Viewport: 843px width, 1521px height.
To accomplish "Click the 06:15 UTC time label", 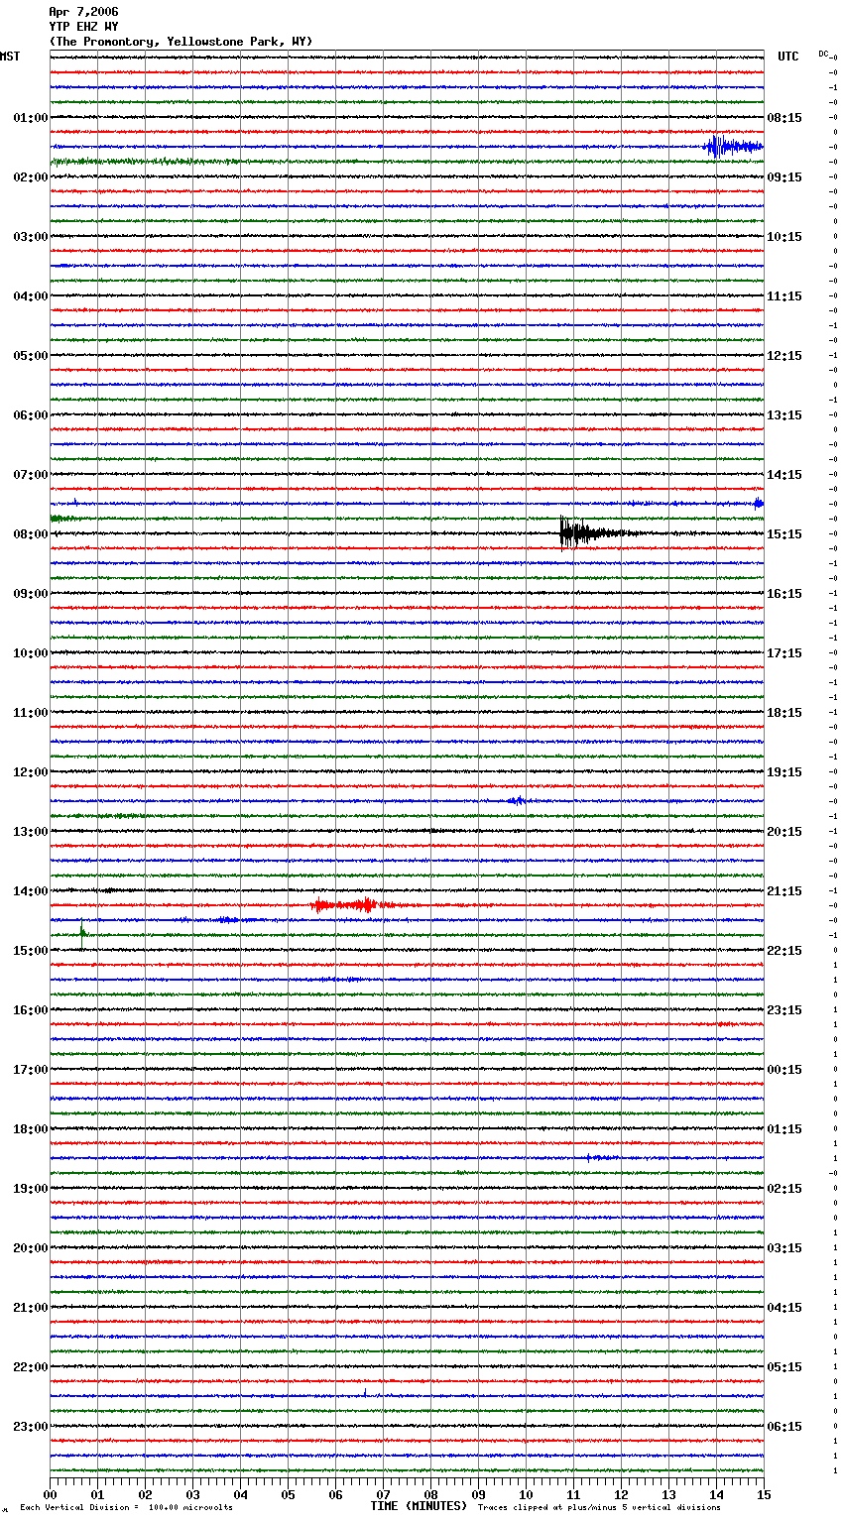I will pos(784,1427).
